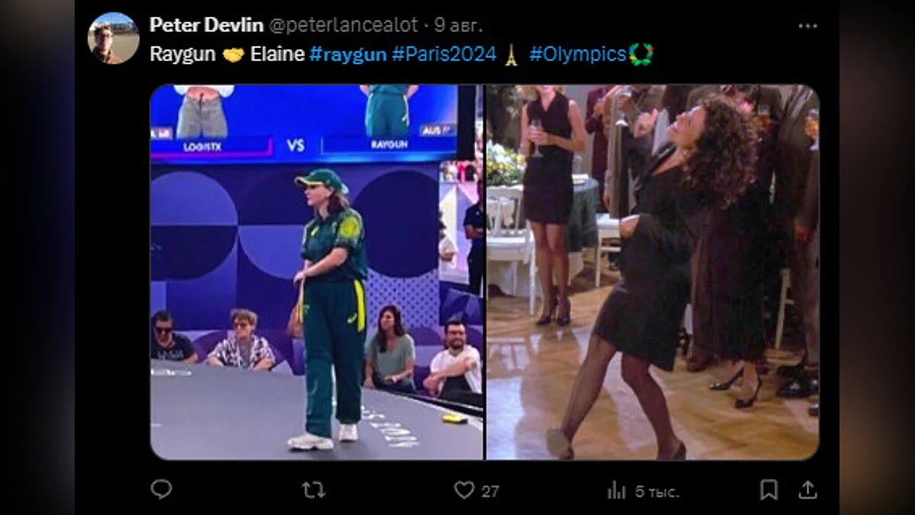Click the Eiffel Tower emoji in the tweet
The height and width of the screenshot is (515, 915).
(511, 55)
